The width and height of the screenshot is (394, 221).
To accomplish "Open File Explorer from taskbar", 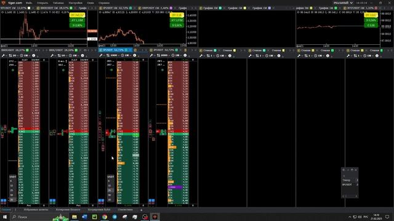I will (74, 217).
